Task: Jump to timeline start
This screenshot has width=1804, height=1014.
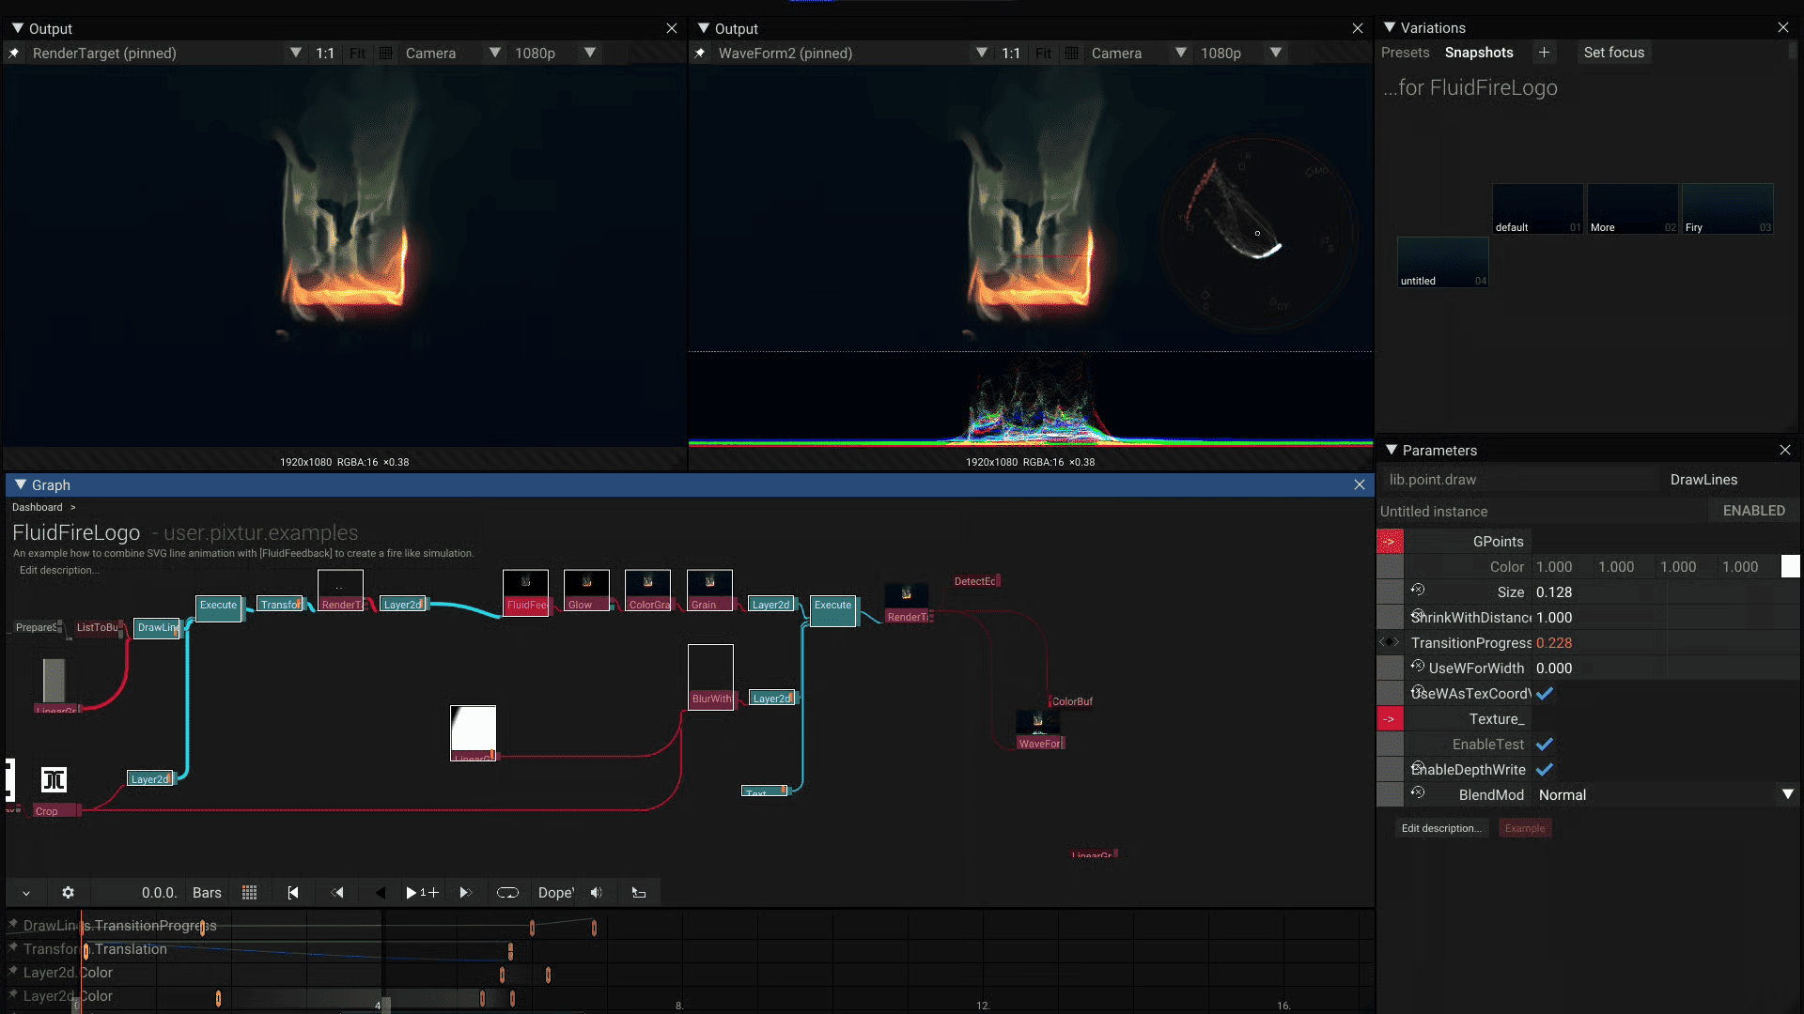Action: click(x=293, y=893)
